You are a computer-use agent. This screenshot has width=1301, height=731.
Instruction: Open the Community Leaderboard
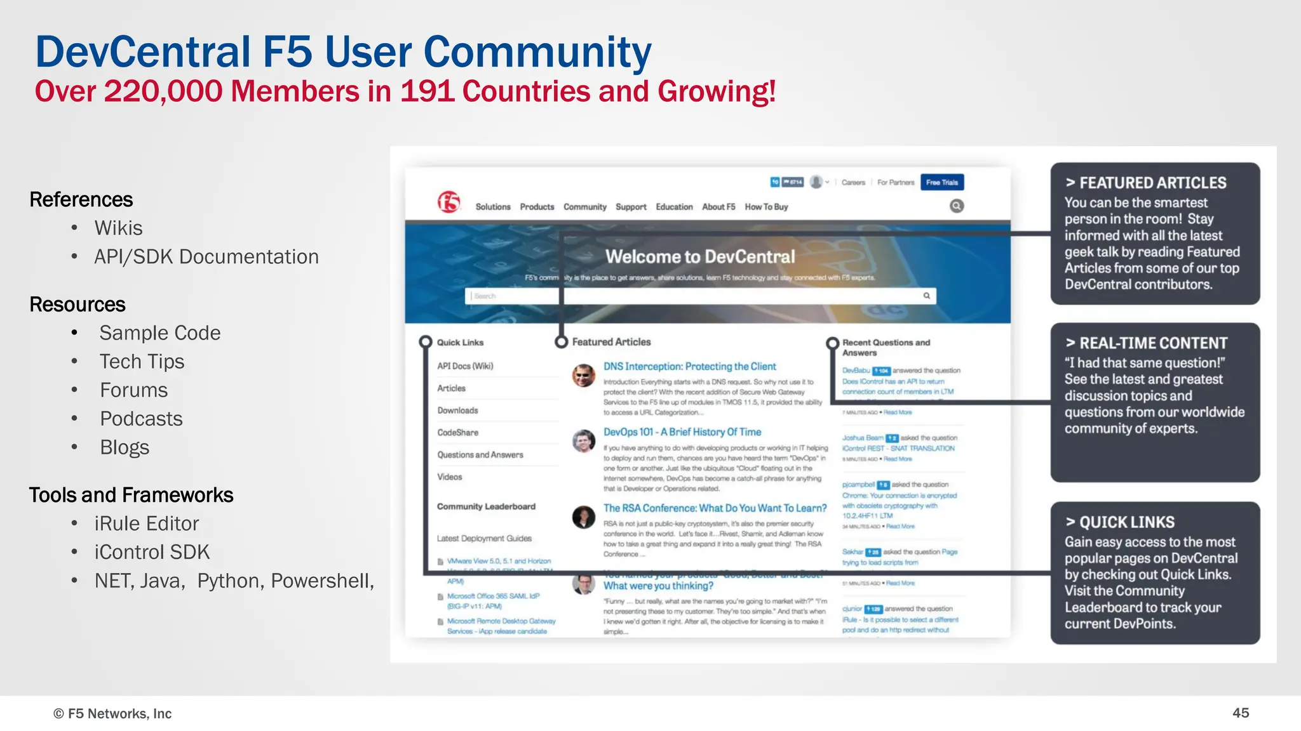click(x=486, y=506)
